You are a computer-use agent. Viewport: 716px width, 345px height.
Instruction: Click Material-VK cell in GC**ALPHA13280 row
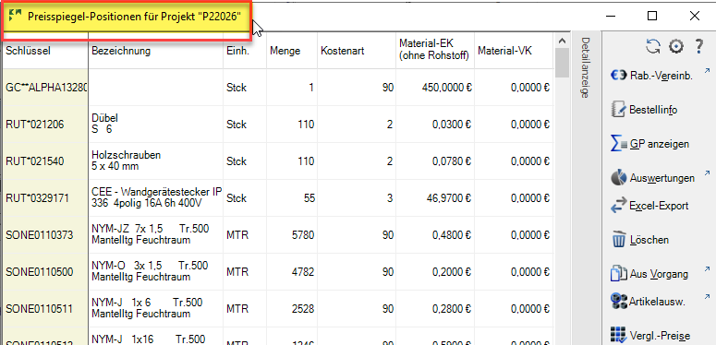514,88
